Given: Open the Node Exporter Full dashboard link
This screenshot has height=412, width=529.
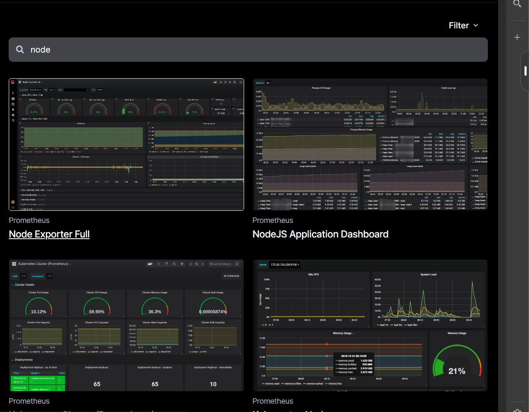Looking at the screenshot, I should click(x=49, y=234).
